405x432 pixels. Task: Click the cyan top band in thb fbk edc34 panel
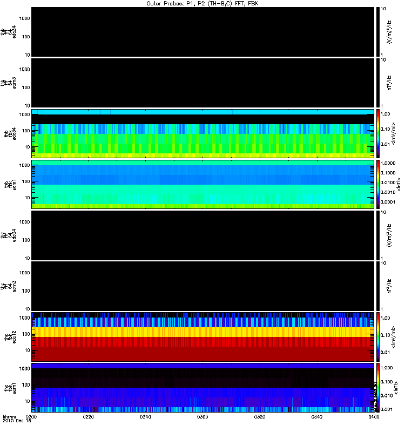click(203, 112)
